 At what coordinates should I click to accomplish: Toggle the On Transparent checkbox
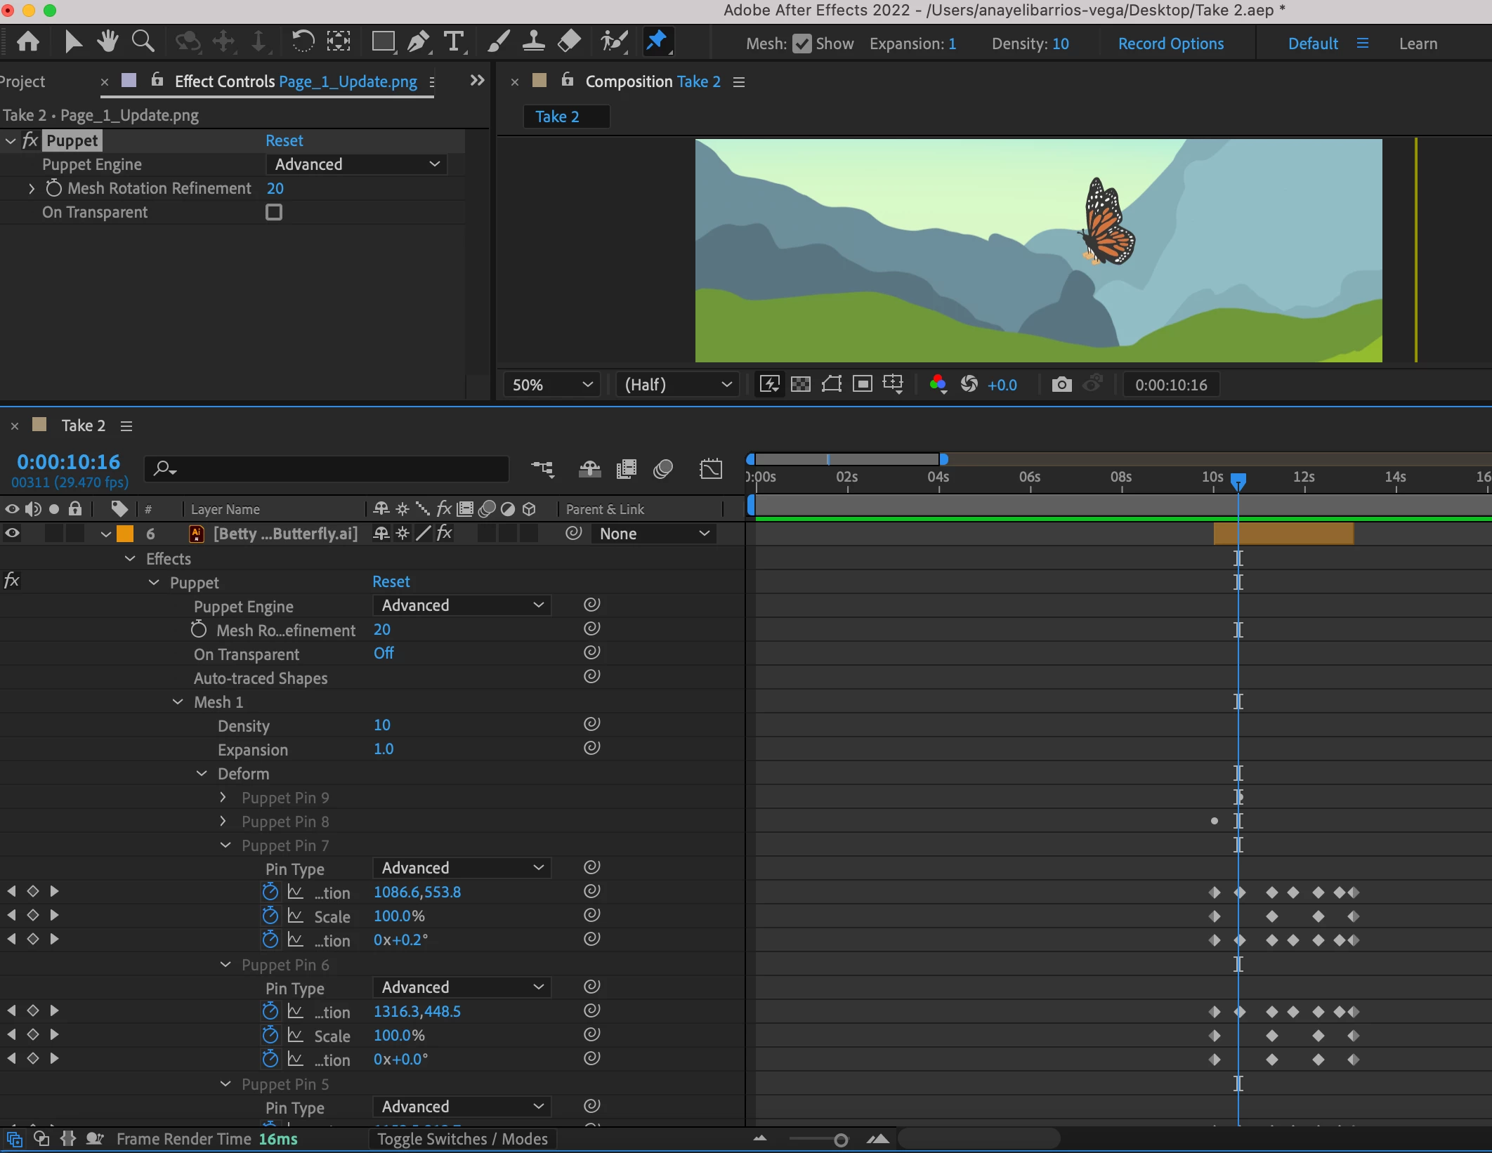[x=274, y=212]
